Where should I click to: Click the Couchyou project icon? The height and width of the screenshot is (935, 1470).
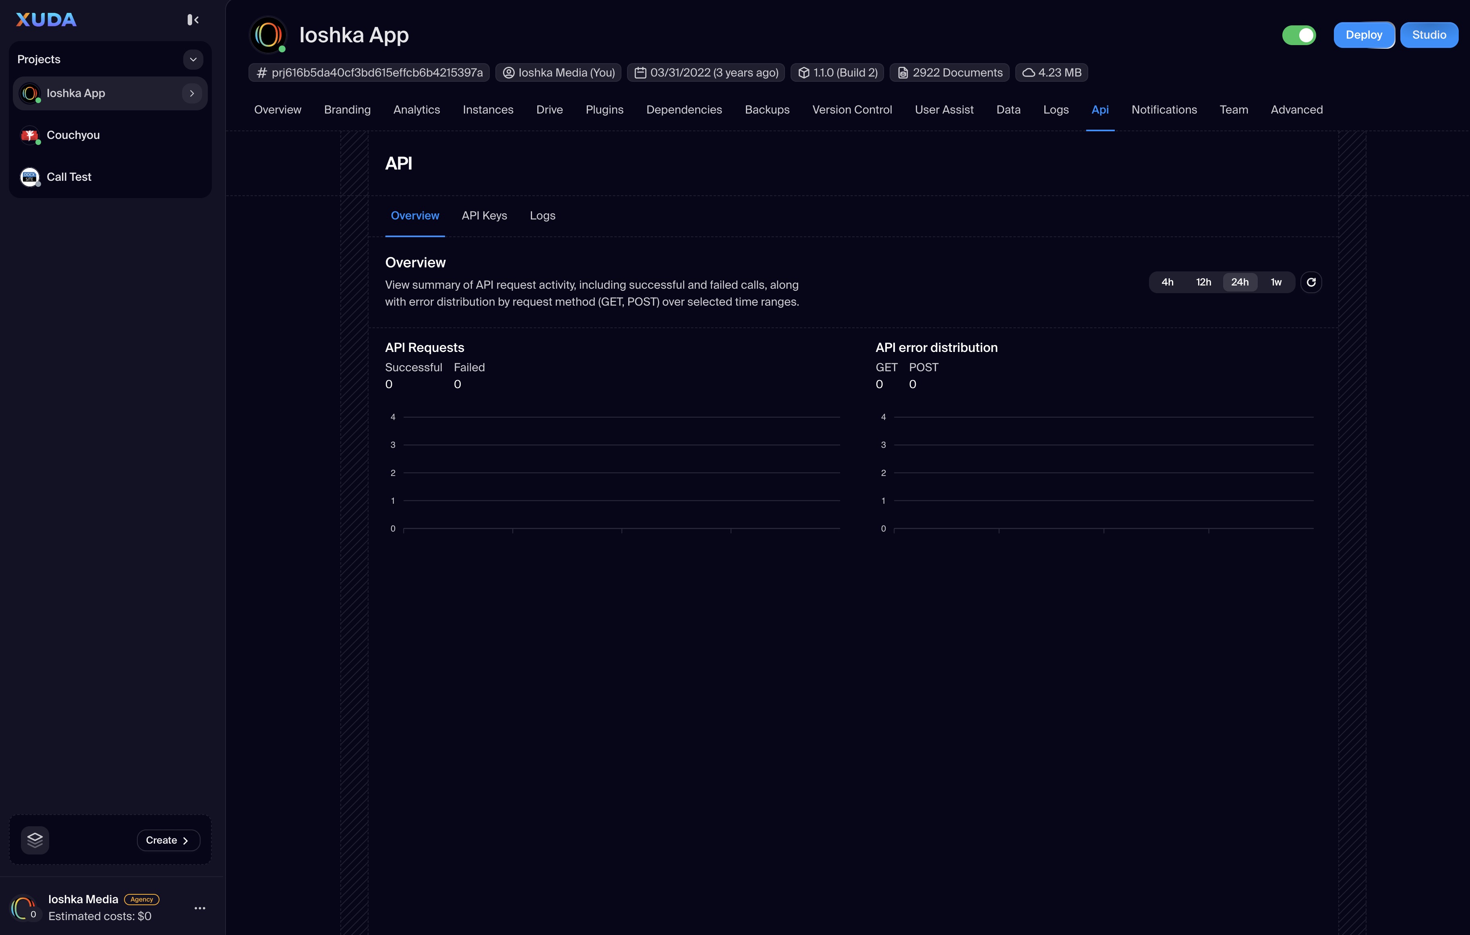click(29, 135)
